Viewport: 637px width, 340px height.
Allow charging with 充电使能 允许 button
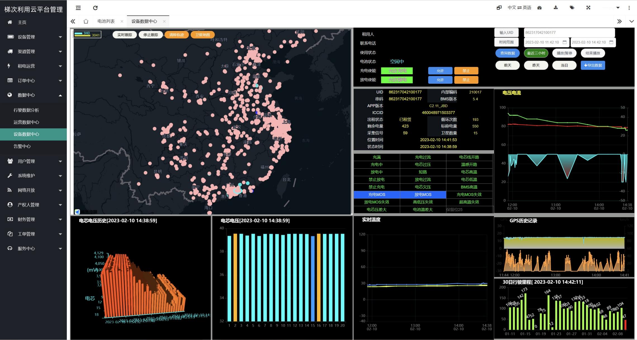440,71
